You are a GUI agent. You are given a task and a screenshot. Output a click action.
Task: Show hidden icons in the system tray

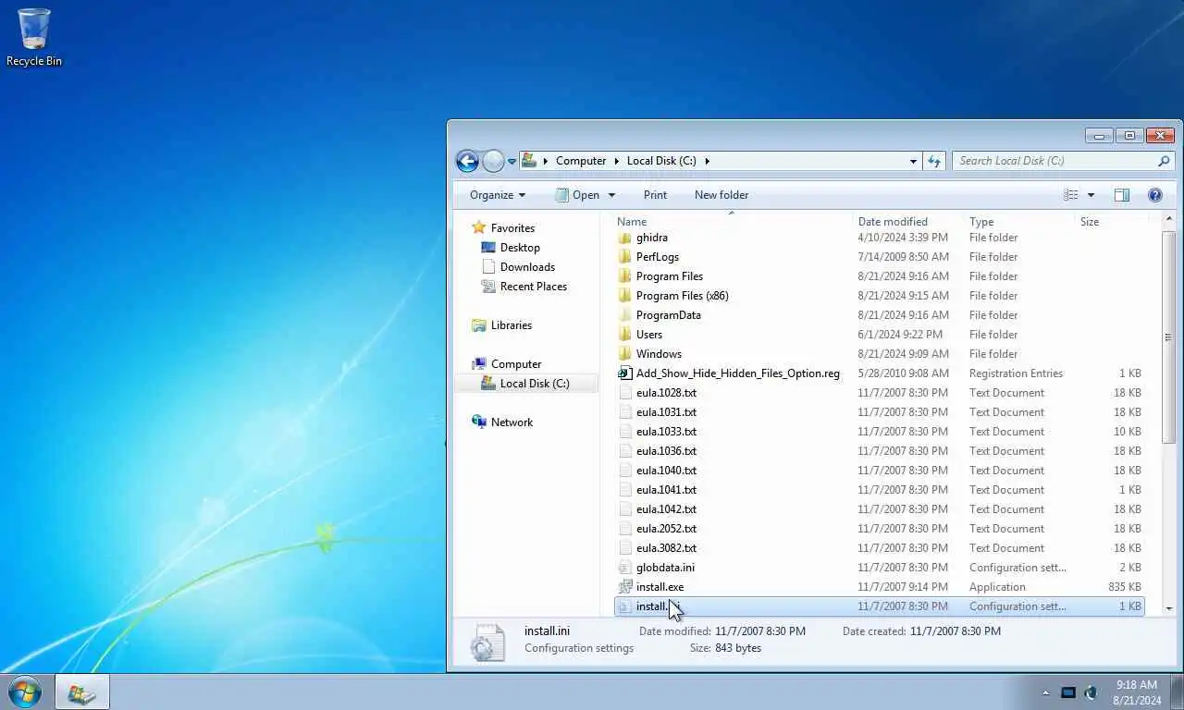1046,692
